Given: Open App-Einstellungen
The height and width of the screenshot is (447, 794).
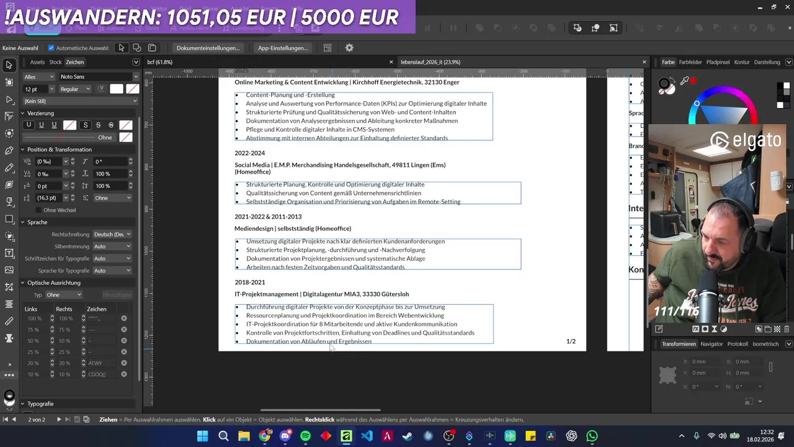Looking at the screenshot, I should [x=283, y=48].
